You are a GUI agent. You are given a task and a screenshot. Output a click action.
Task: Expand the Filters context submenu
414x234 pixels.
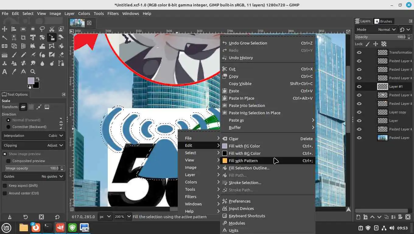199,197
